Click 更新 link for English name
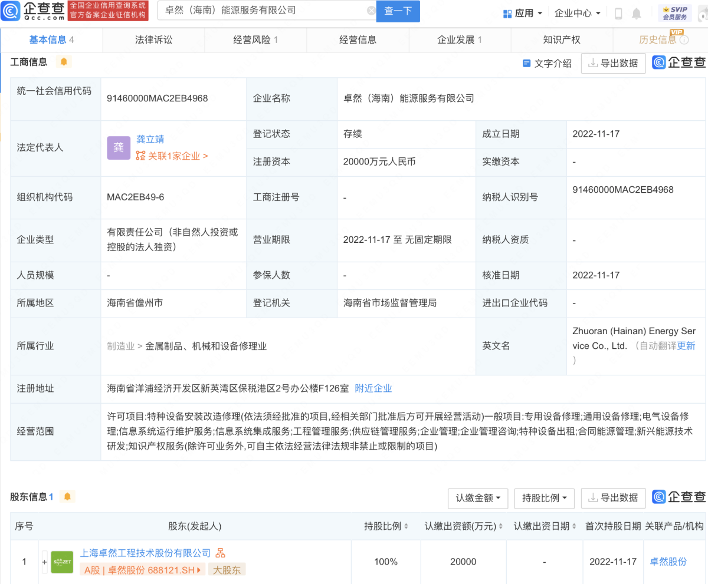The height and width of the screenshot is (584, 708). (686, 346)
